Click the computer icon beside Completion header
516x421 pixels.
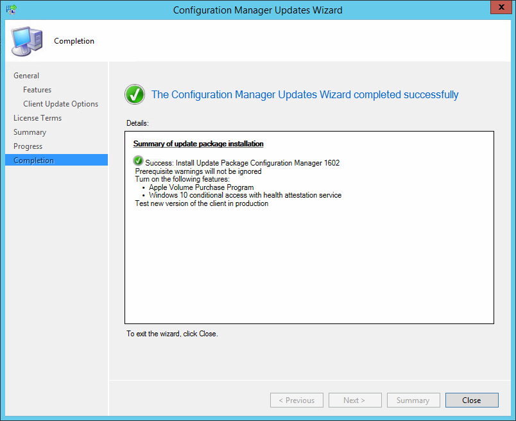pyautogui.click(x=27, y=41)
